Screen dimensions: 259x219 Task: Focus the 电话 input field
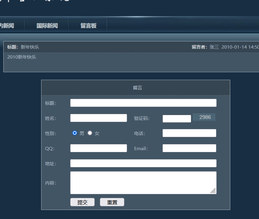(189, 133)
